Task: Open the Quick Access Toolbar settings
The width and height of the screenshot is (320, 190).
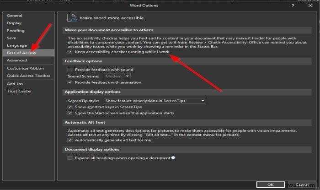Action: (28, 76)
